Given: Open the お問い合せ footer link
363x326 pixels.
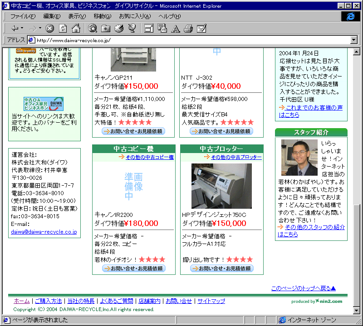Looking at the screenshot, I should (x=179, y=301).
